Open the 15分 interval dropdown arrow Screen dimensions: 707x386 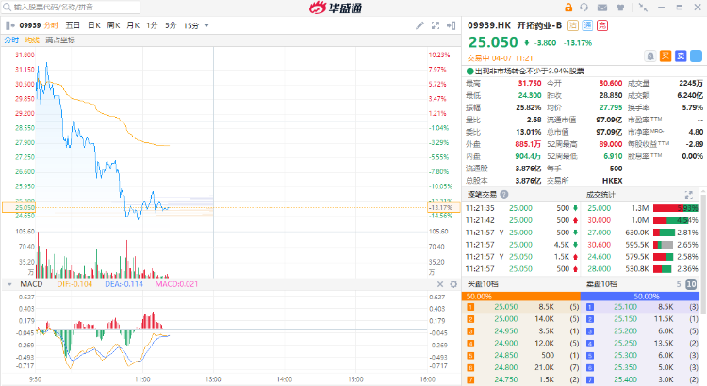tap(205, 24)
